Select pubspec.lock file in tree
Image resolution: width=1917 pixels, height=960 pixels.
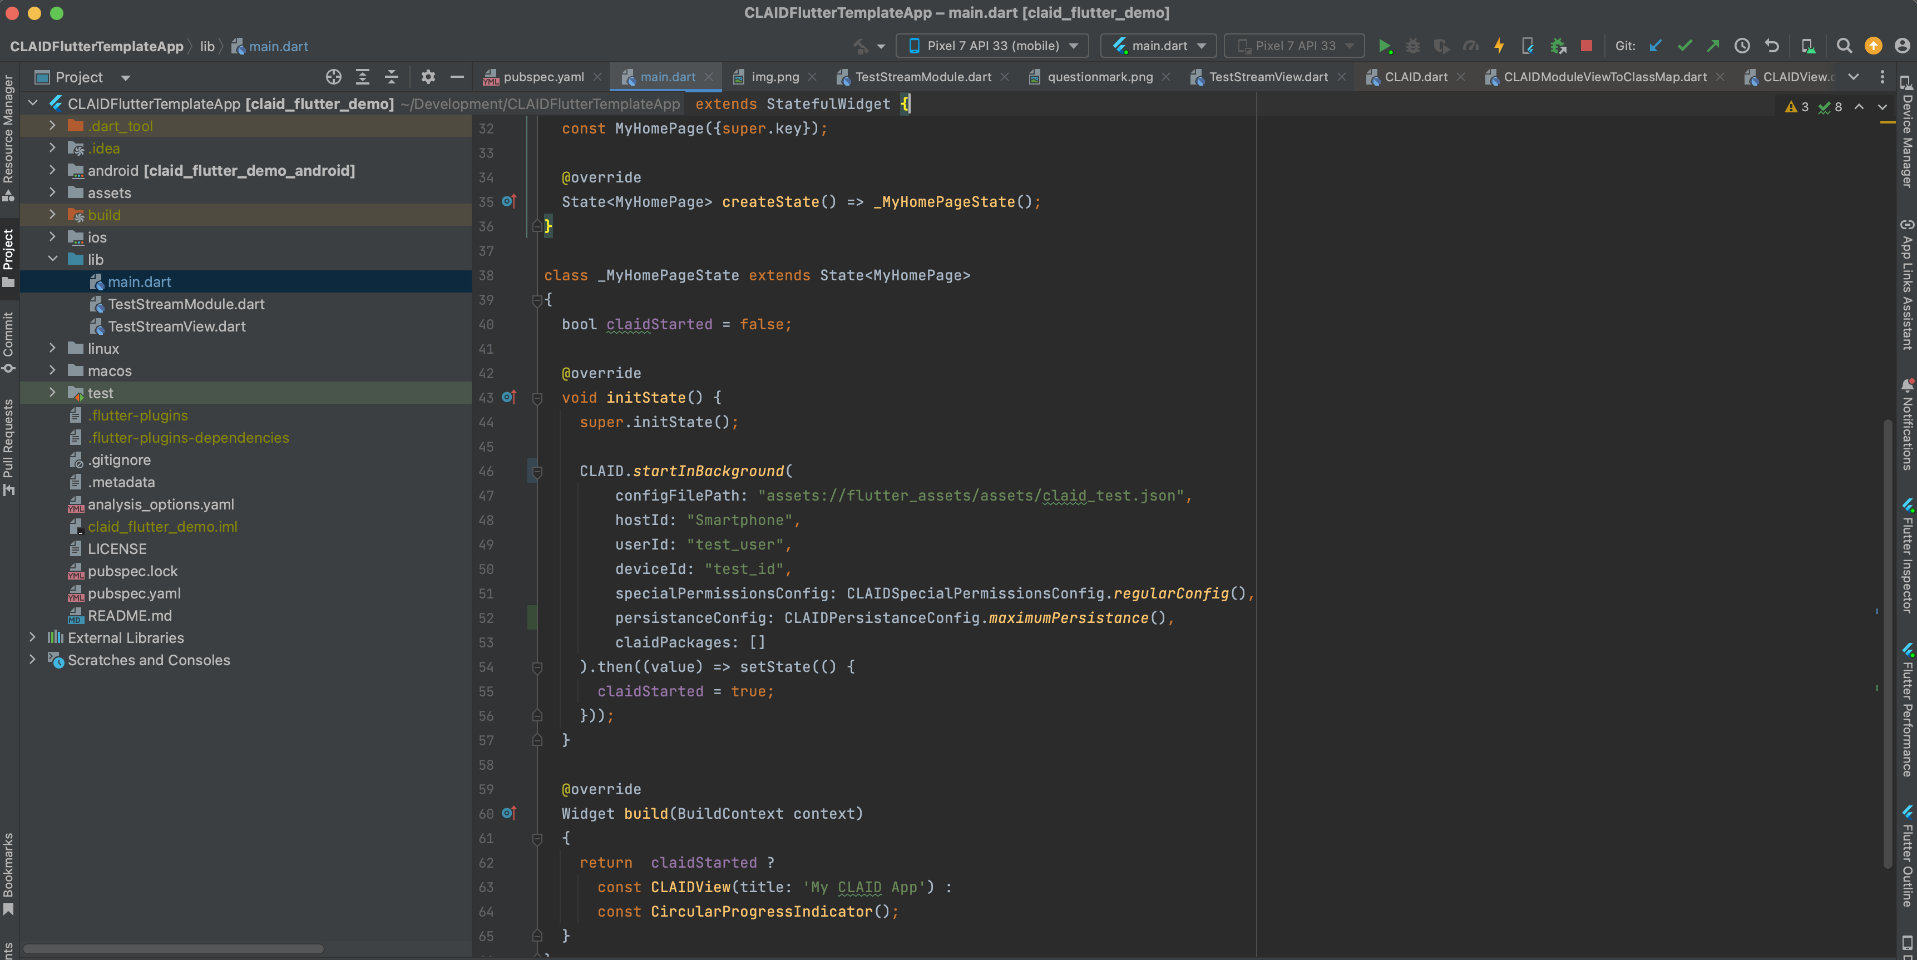click(x=132, y=571)
